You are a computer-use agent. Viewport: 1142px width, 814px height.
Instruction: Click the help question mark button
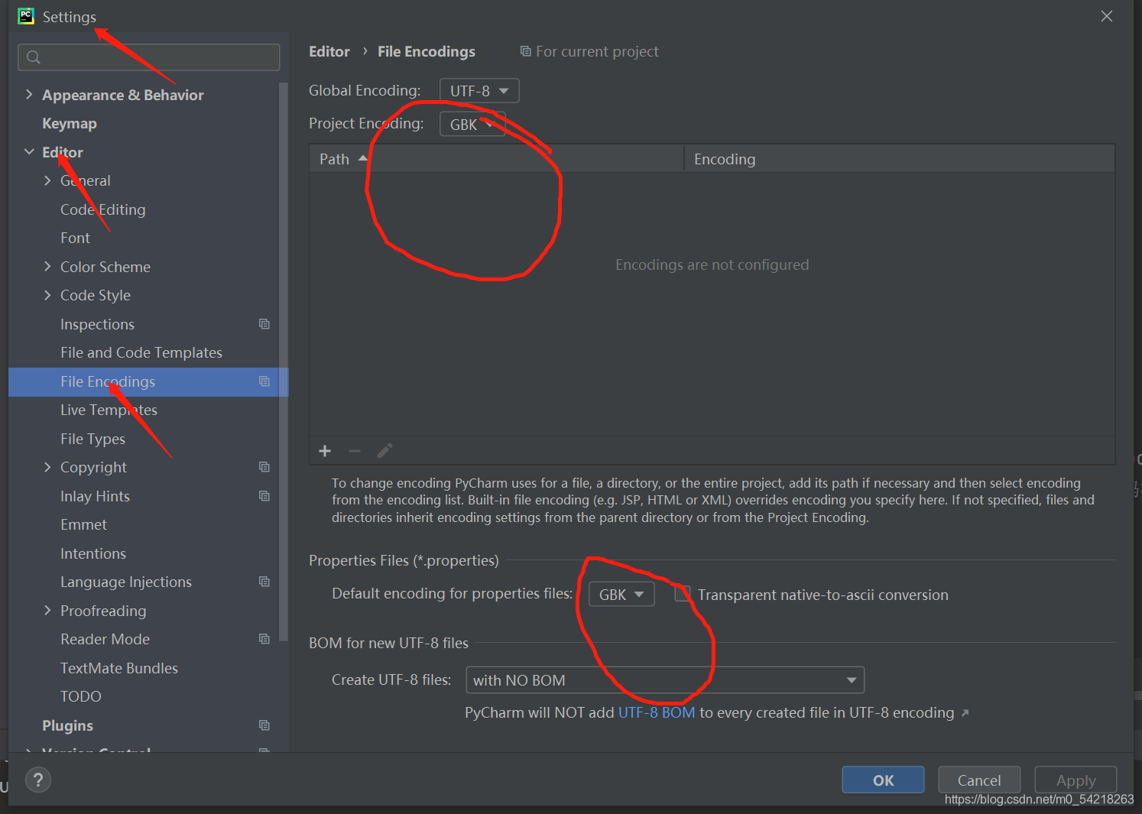(38, 780)
